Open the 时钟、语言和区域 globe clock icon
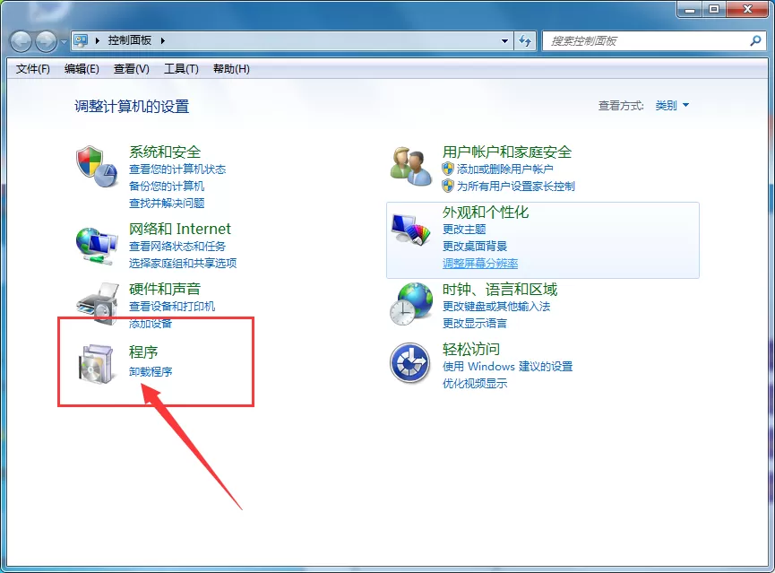Screen dimensions: 775x573 point(411,304)
